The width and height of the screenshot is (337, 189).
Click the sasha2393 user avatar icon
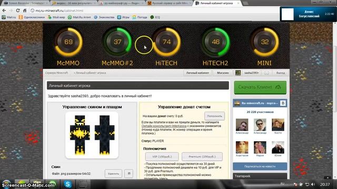click(237, 73)
